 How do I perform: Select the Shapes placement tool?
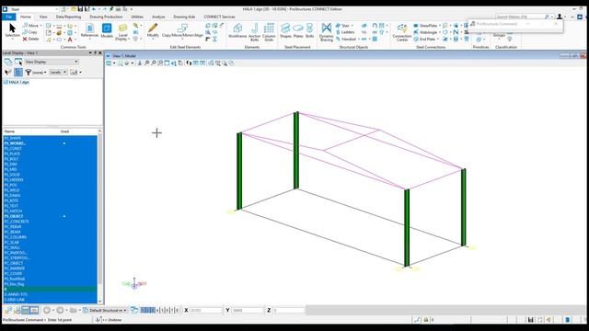tap(285, 30)
